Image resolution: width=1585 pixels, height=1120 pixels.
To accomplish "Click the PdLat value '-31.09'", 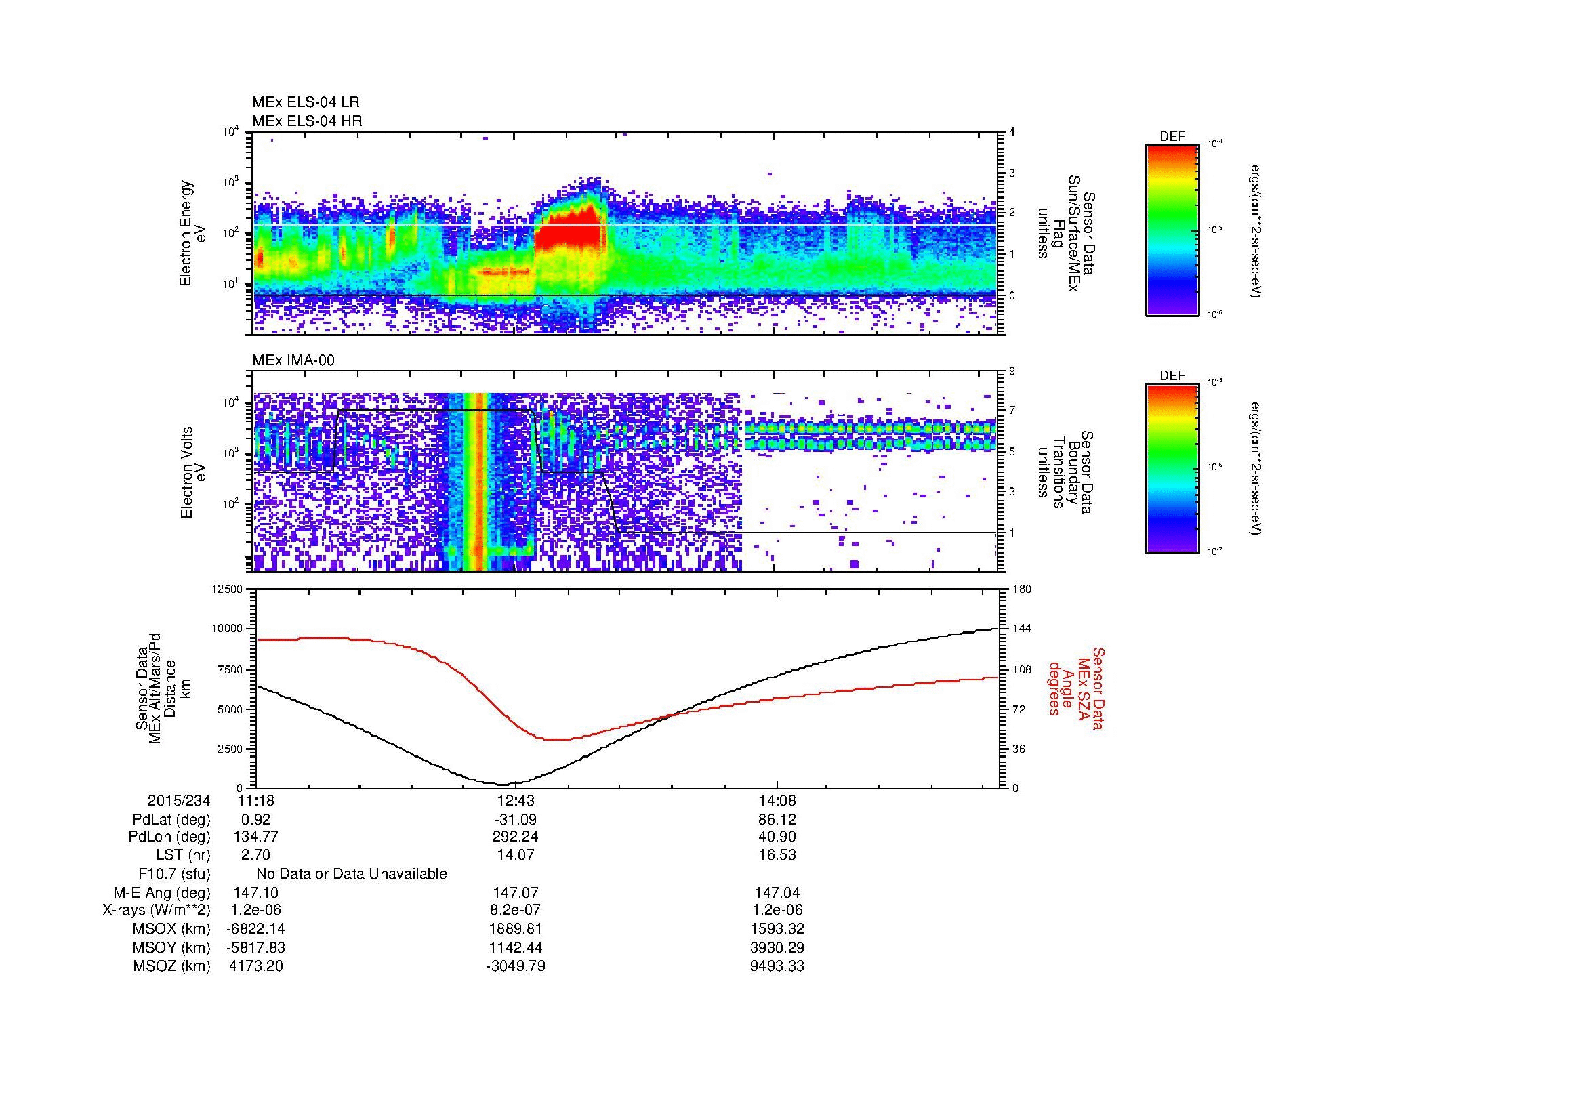I will coord(516,820).
